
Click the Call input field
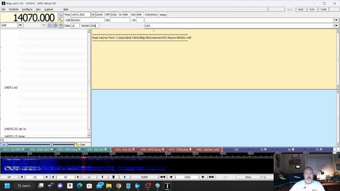pos(87,20)
